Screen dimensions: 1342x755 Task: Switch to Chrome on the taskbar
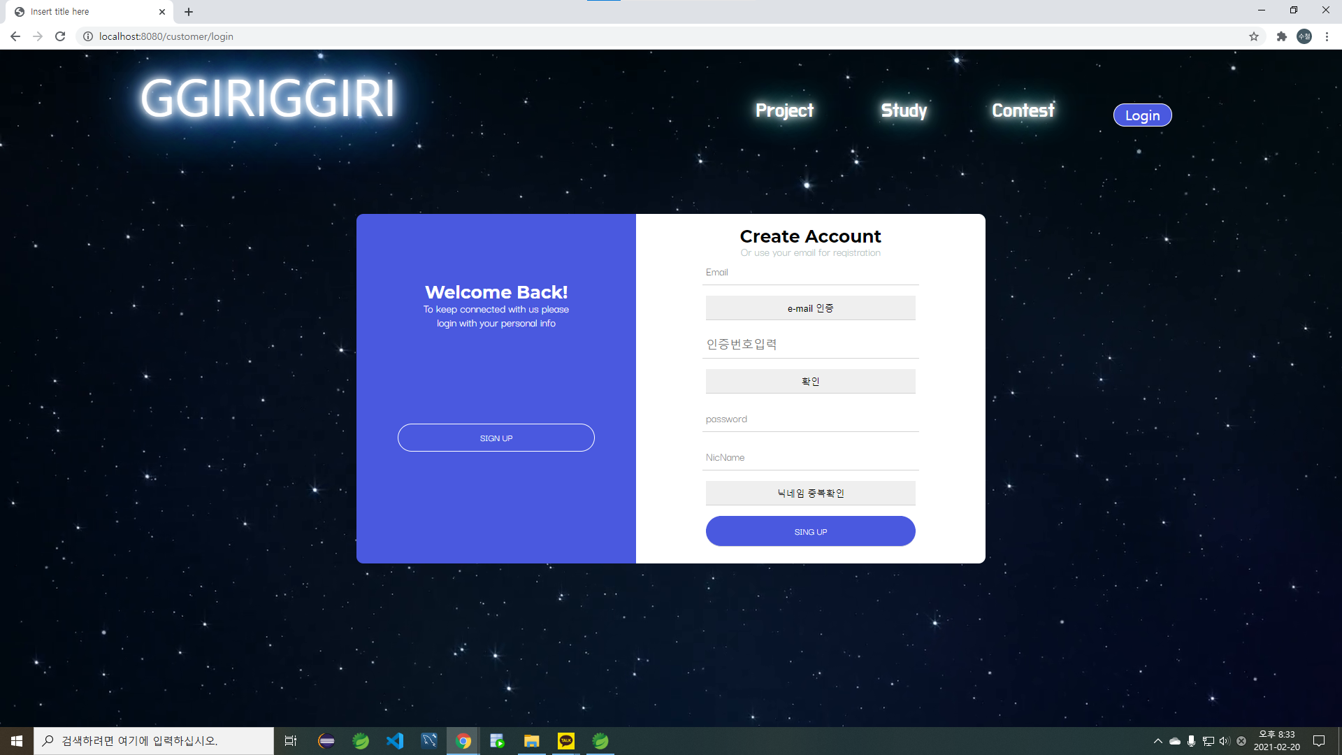(x=463, y=741)
